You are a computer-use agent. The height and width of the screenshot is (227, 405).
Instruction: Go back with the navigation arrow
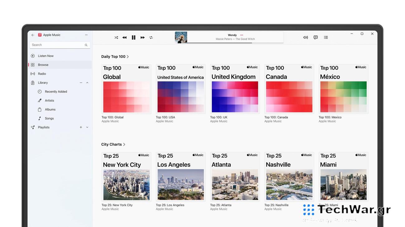33,35
